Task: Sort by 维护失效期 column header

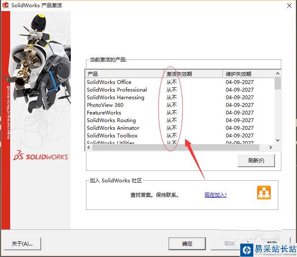Action: pyautogui.click(x=248, y=74)
